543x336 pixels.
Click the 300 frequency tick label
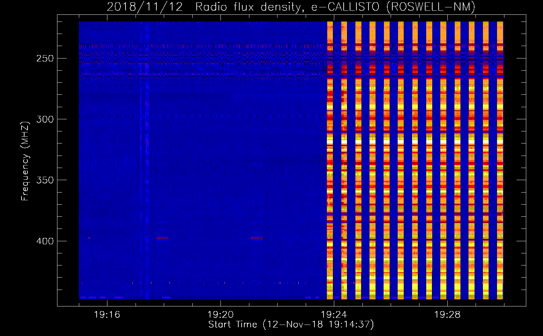pos(45,119)
